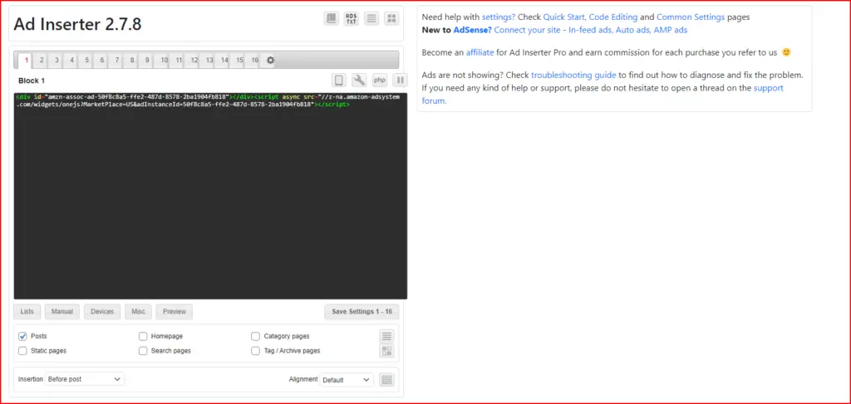The height and width of the screenshot is (404, 851).
Task: Open the Code Editing link
Action: 613,17
